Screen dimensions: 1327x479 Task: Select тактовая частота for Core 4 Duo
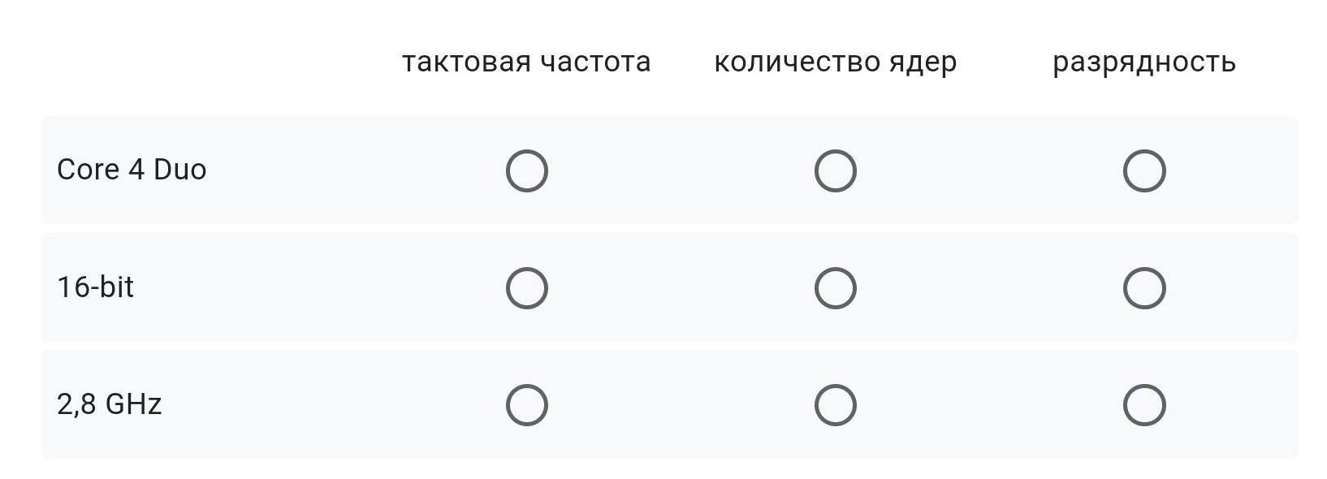tap(526, 170)
